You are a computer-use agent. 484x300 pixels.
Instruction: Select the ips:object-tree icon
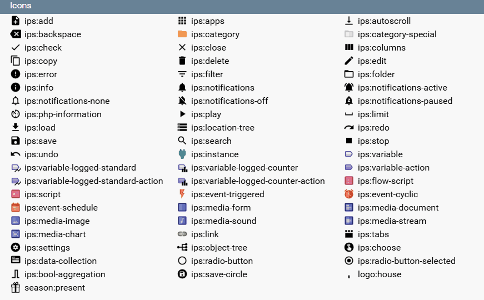182,248
